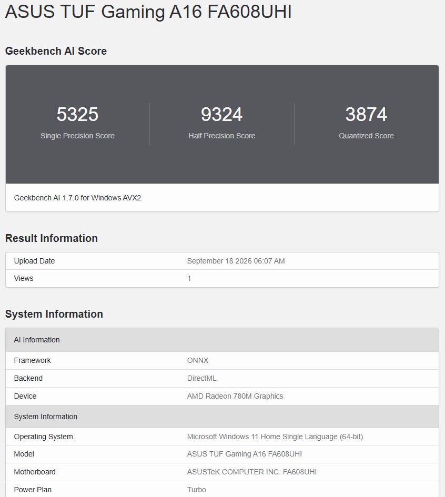
Task: Click the Model row label
Action: [x=24, y=454]
